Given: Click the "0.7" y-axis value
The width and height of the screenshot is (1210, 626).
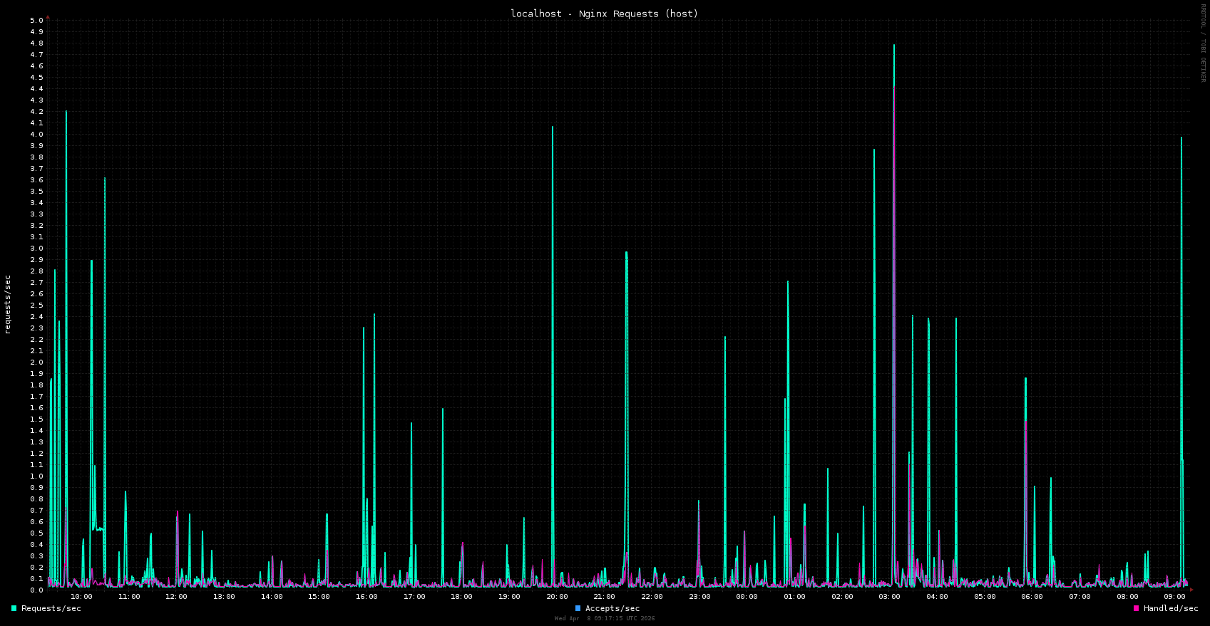Looking at the screenshot, I should pos(36,511).
